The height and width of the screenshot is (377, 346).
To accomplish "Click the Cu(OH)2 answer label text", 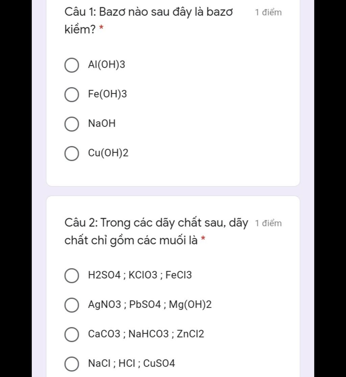I will [108, 153].
